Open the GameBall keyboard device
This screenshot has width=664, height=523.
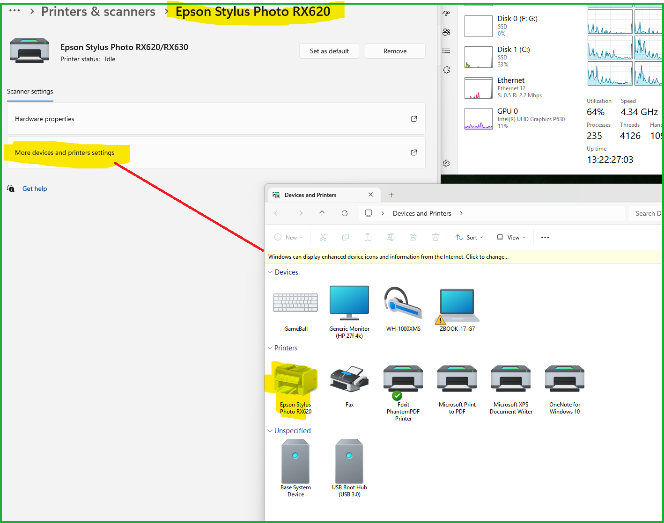coord(295,308)
